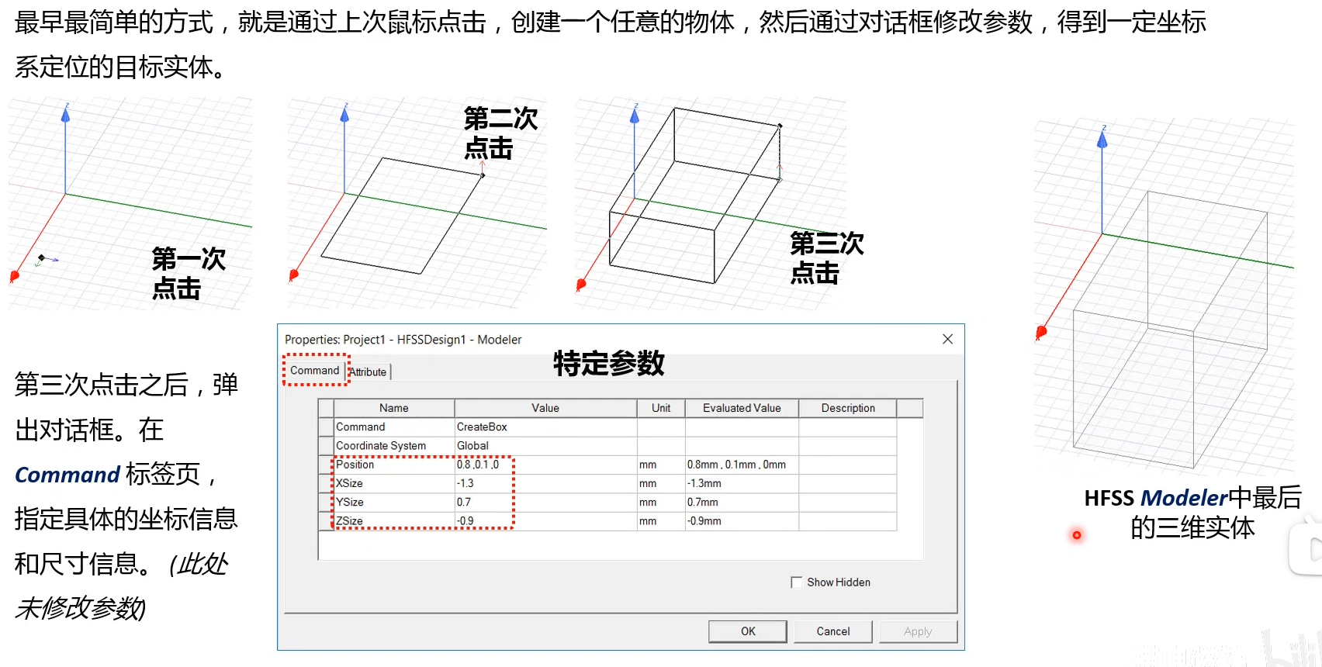Click the floating widget at right edge
Image resolution: width=1322 pixels, height=667 pixels.
click(1308, 549)
